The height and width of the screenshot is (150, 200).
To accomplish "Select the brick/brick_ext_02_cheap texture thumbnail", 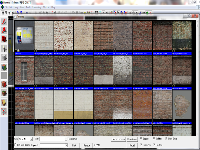I will [44, 35].
